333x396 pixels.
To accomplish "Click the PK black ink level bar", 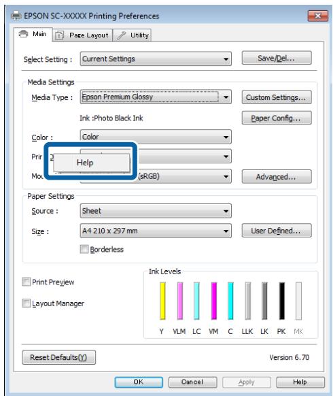I will pyautogui.click(x=282, y=301).
